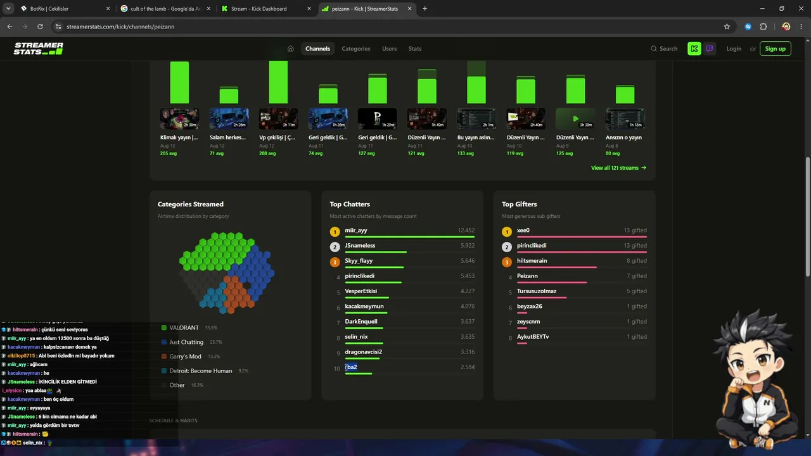
Task: Close the cult of the lamb tab
Action: (x=208, y=9)
